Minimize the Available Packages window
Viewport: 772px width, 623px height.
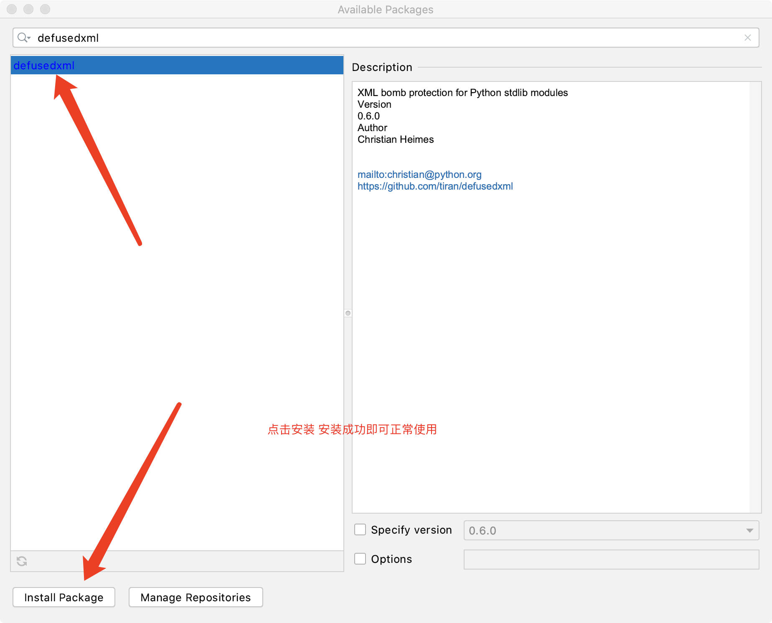[28, 9]
